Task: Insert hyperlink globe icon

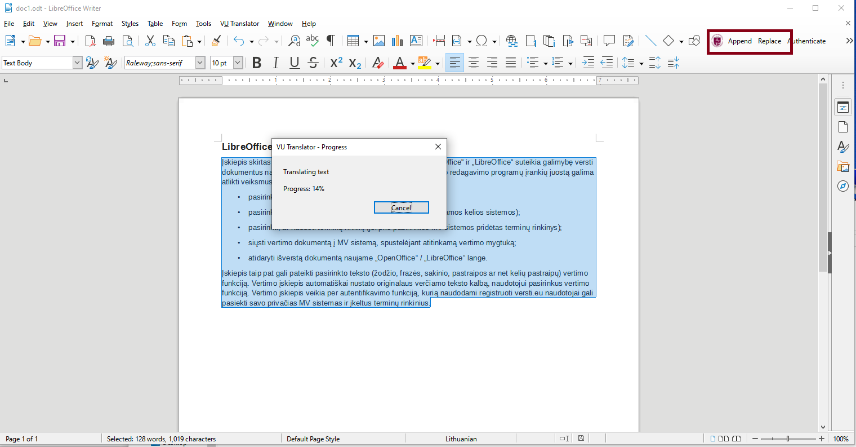Action: coord(512,41)
